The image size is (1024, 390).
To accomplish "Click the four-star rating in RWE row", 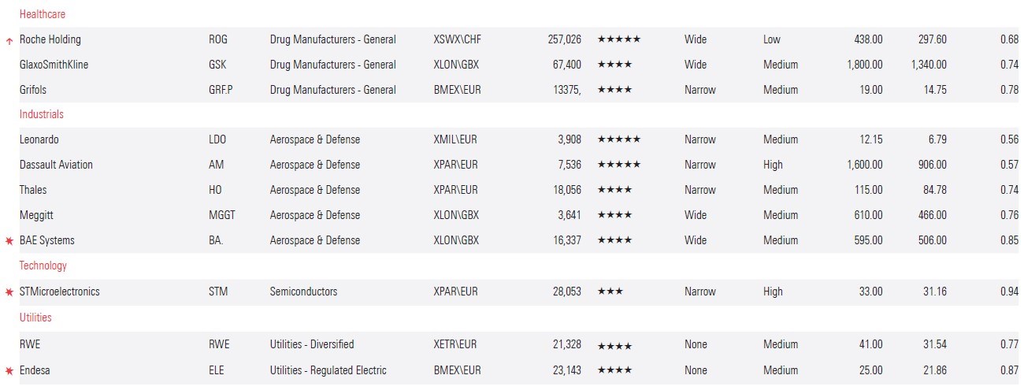I will [614, 345].
